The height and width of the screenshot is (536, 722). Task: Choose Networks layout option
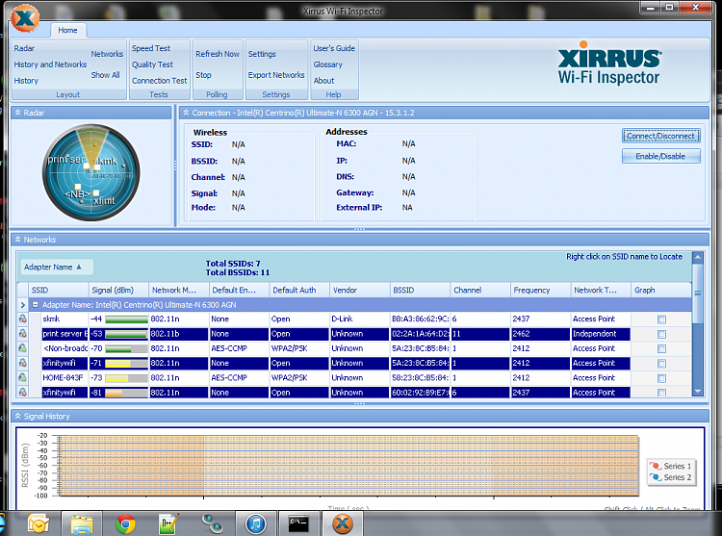click(107, 54)
